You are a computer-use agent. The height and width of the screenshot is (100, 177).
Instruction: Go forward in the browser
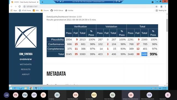coord(15,7)
